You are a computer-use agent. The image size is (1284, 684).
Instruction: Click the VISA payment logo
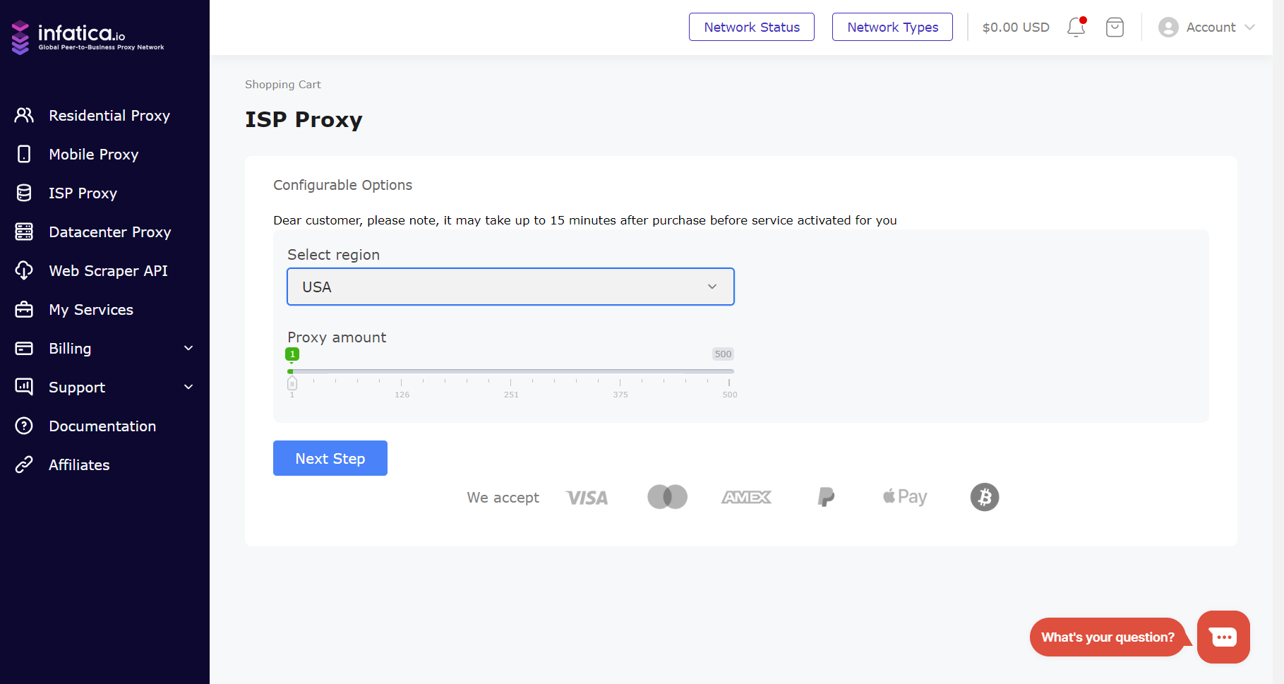click(587, 498)
